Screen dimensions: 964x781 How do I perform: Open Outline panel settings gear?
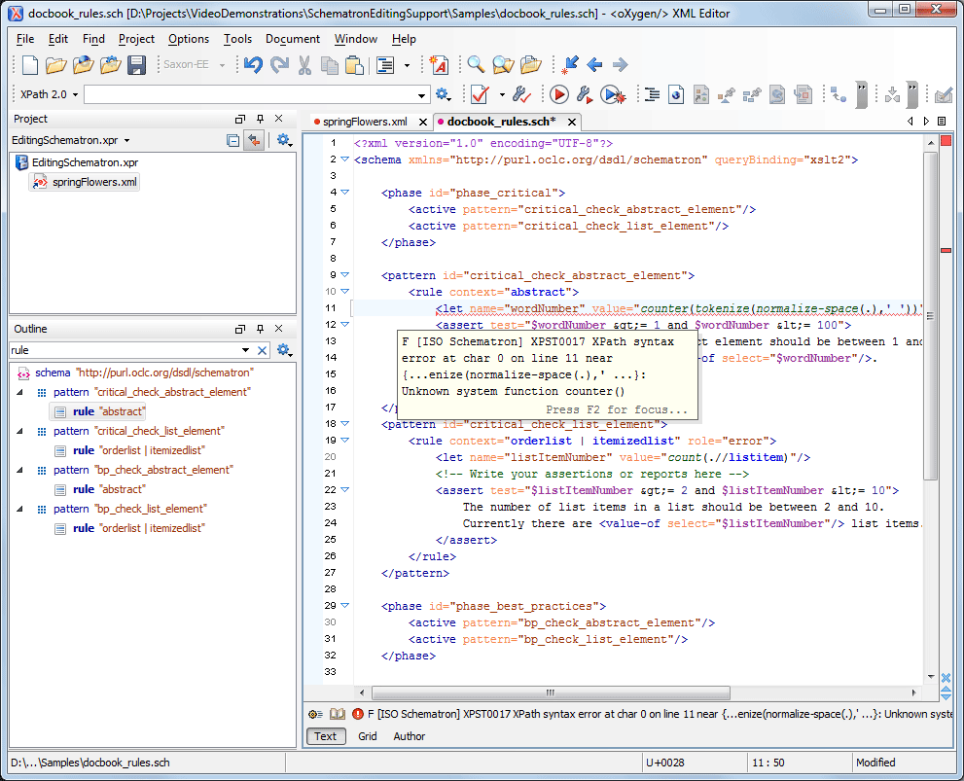coord(283,349)
